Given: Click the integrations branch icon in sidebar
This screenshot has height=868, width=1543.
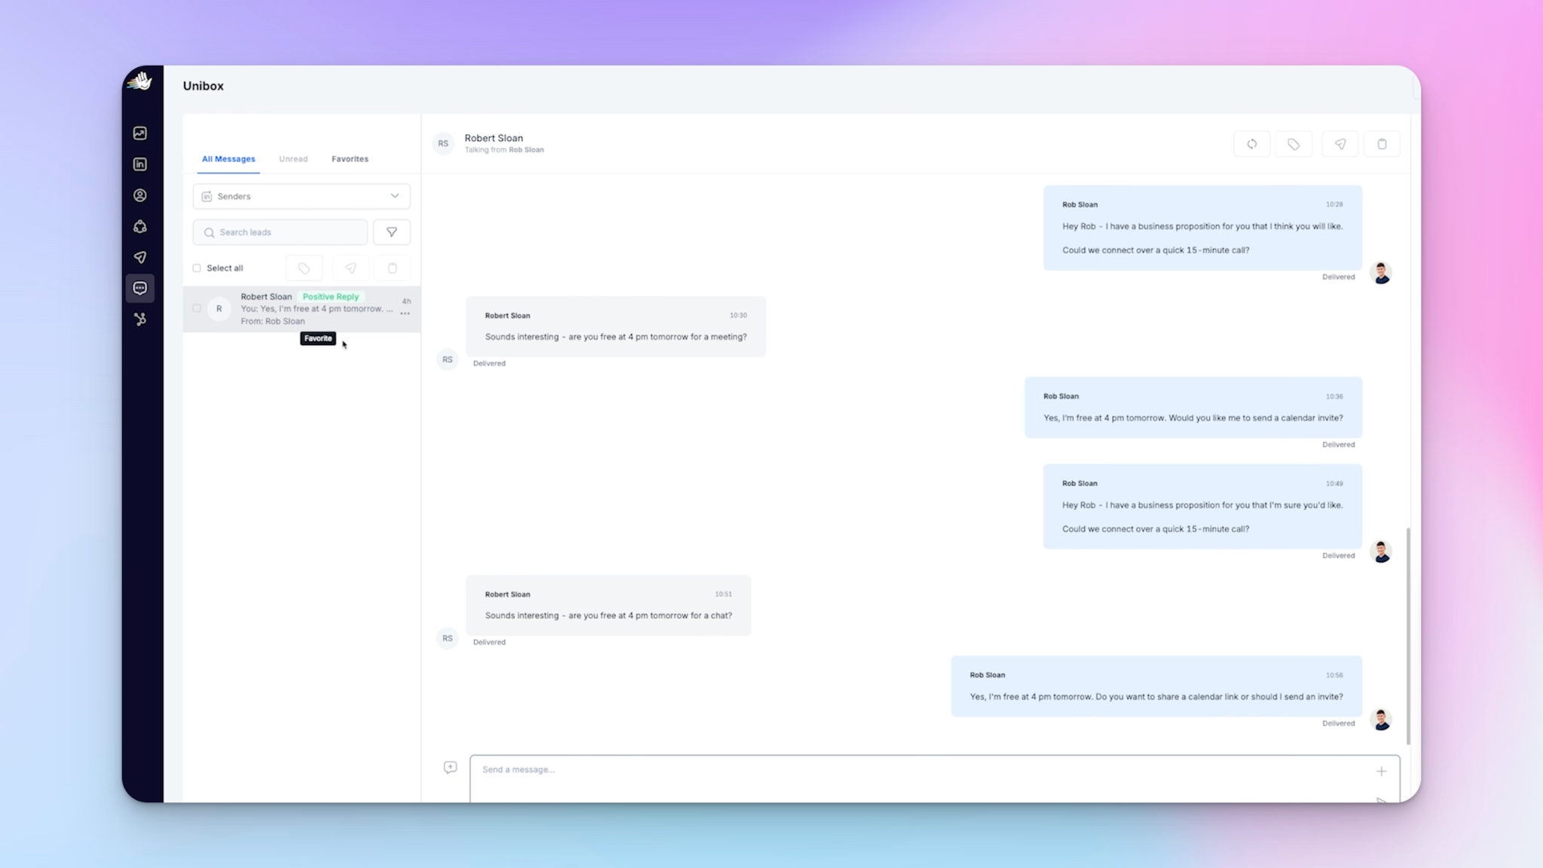Looking at the screenshot, I should tap(140, 319).
